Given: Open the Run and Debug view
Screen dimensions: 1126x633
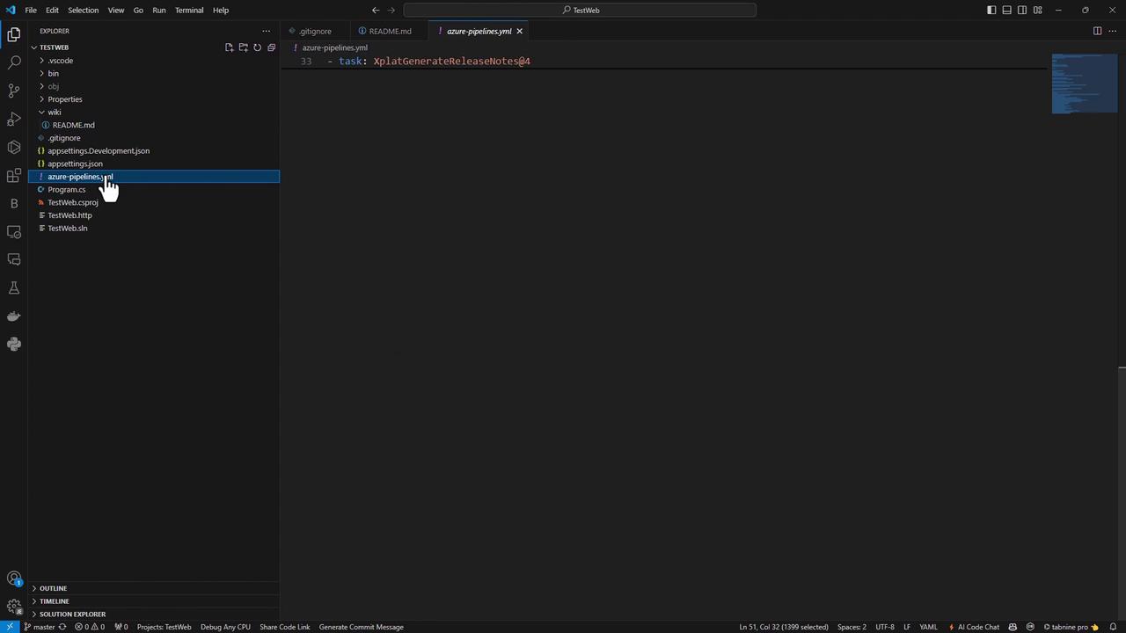Looking at the screenshot, I should (x=14, y=119).
